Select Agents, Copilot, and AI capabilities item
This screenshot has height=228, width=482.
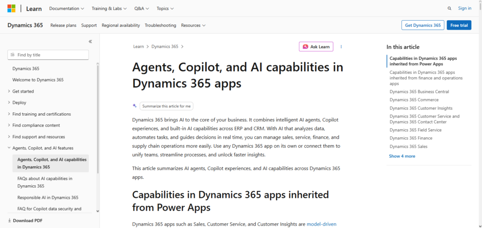point(51,163)
